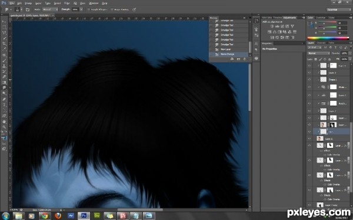Hide the Shape 1 layer

[x=309, y=79]
